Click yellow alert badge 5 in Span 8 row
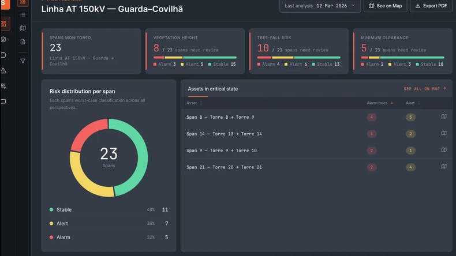 [410, 117]
